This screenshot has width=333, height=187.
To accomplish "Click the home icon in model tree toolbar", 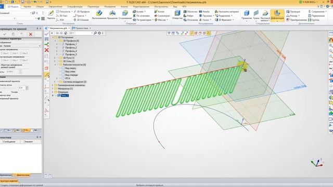I will click(66, 33).
